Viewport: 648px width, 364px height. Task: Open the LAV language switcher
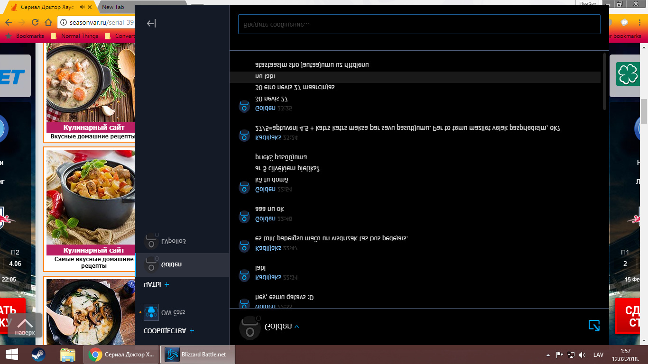598,355
